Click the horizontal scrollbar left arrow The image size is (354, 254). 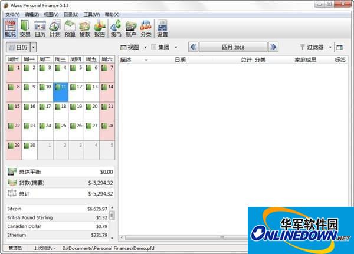point(122,237)
